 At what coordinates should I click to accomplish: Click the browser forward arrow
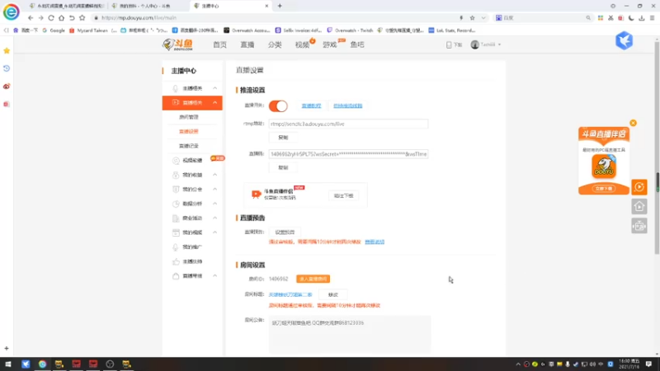tap(40, 18)
